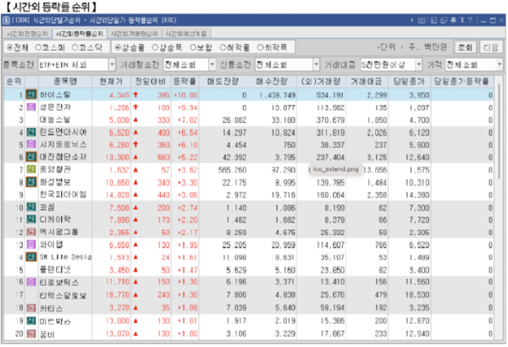508x347 pixels.
Task: Click the 다음 next button
Action: click(490, 47)
